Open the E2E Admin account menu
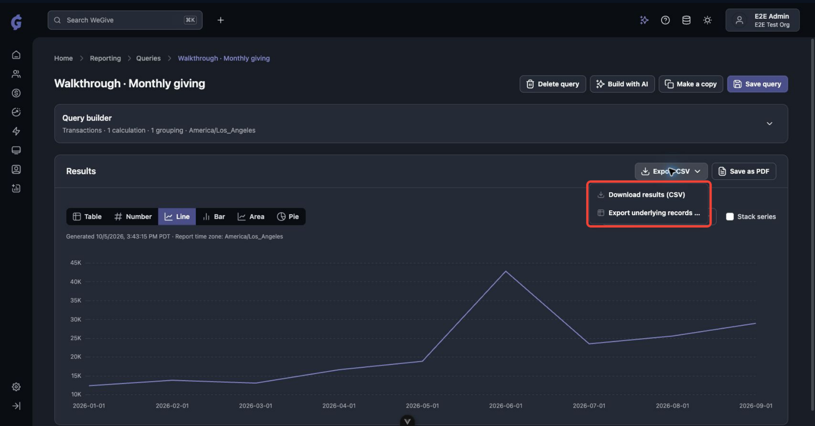The width and height of the screenshot is (815, 426). 762,20
